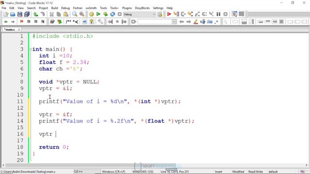
Task: Rebuild the project
Action: coord(112,14)
